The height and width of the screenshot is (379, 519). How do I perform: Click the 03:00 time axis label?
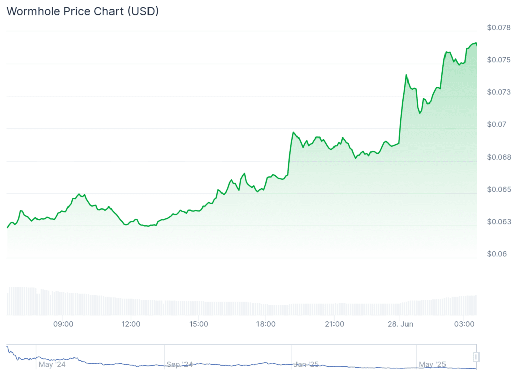tap(465, 323)
